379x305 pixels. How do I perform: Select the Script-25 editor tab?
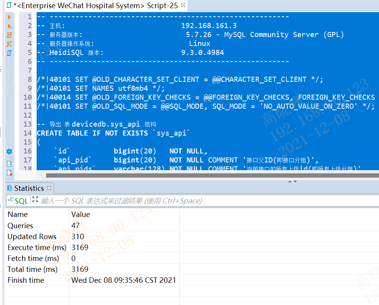click(97, 5)
